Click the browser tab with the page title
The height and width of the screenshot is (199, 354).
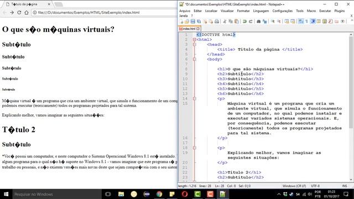[27, 4]
